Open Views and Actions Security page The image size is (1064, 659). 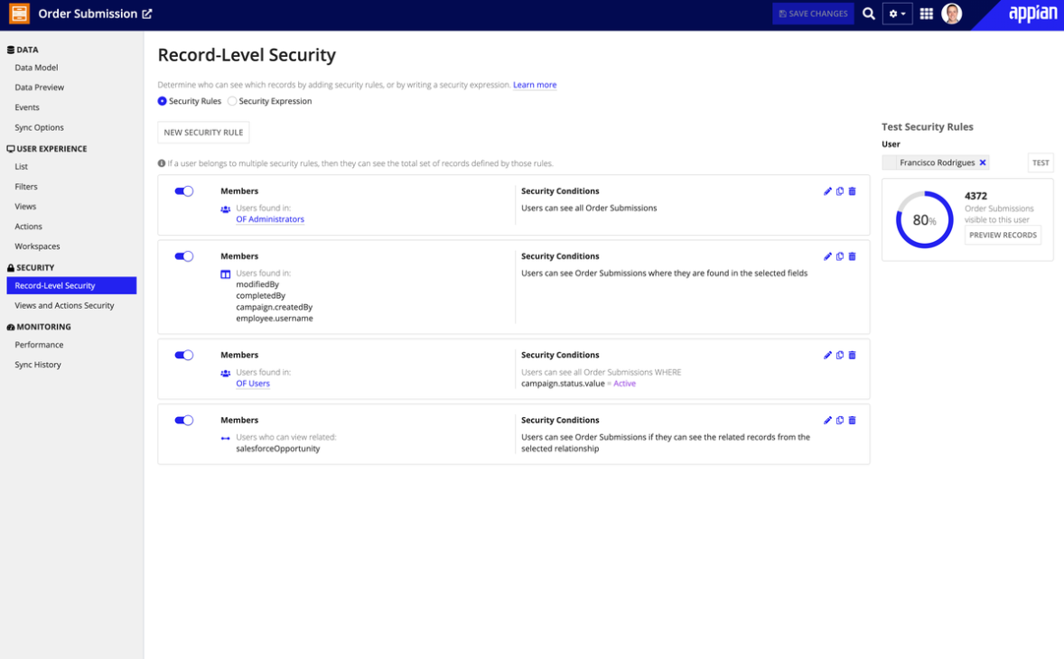pyautogui.click(x=64, y=305)
